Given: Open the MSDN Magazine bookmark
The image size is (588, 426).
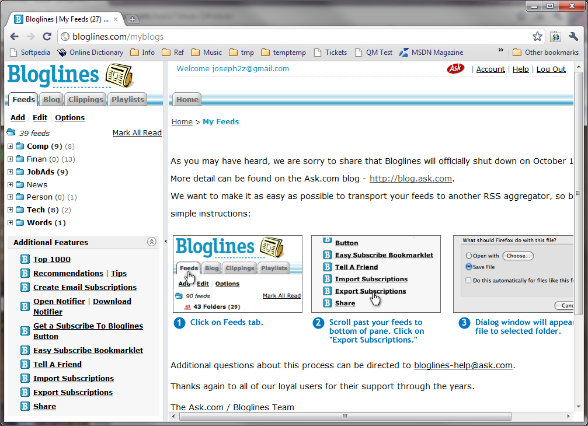Looking at the screenshot, I should [432, 53].
